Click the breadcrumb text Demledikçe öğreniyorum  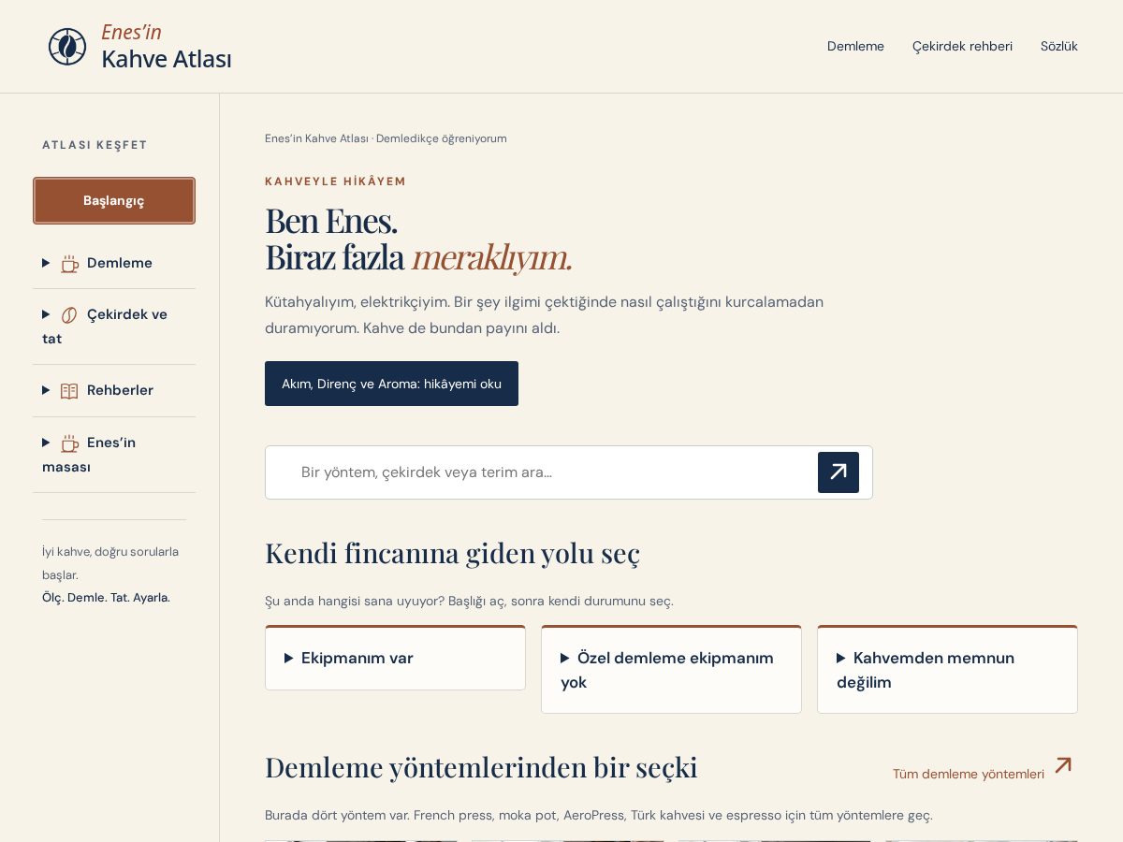point(442,138)
